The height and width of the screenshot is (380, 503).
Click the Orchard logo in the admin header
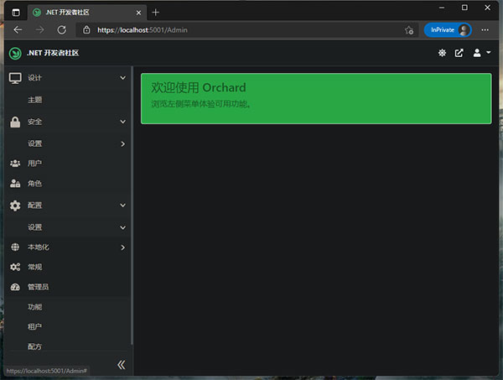pyautogui.click(x=15, y=54)
